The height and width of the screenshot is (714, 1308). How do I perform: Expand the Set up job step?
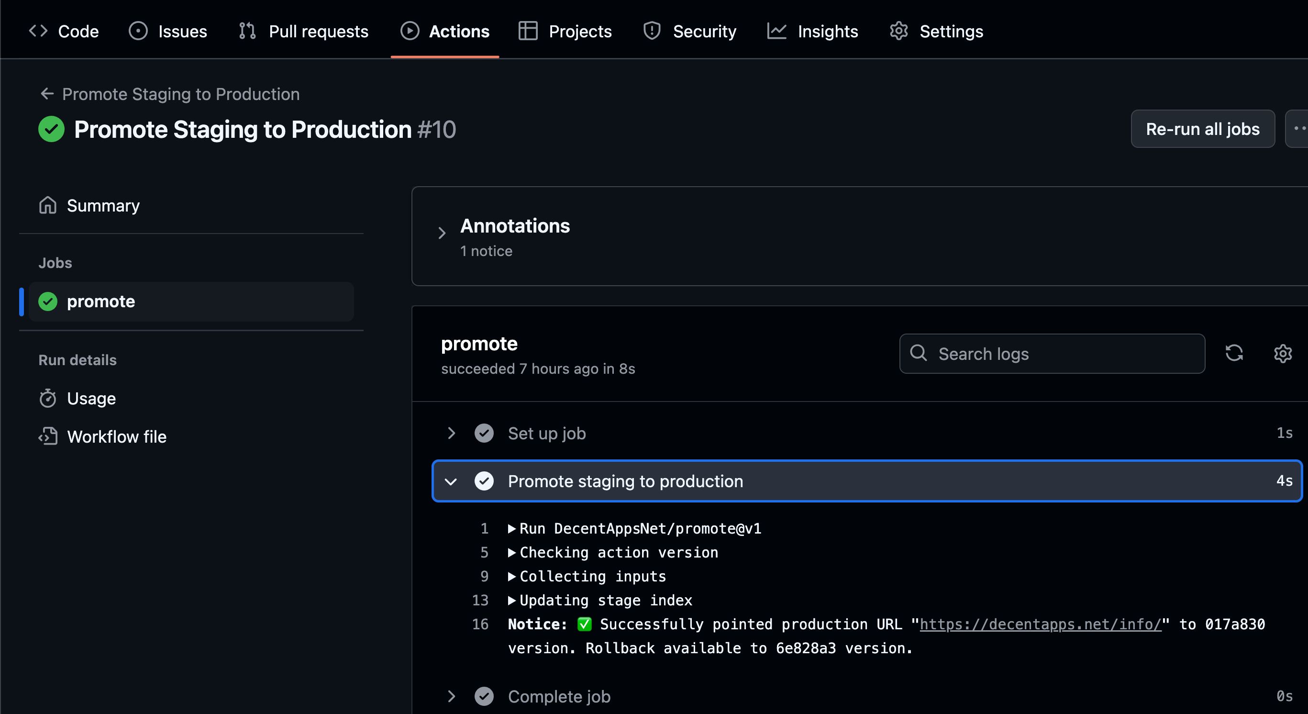point(452,433)
